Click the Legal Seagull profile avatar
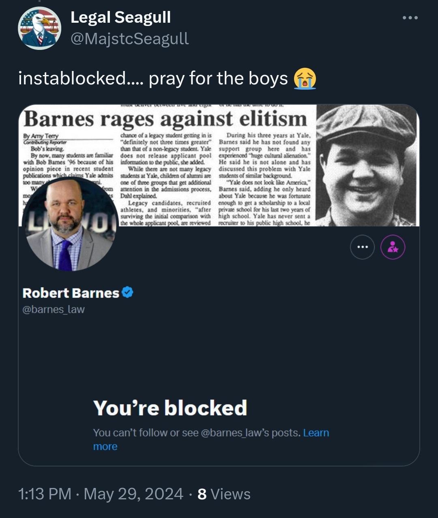This screenshot has height=518, width=438. point(39,28)
